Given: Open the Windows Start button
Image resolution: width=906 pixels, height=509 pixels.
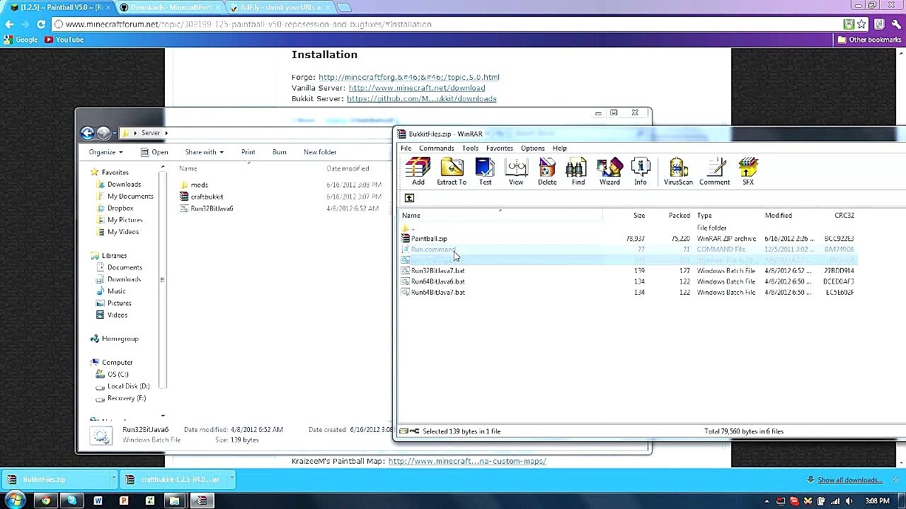Looking at the screenshot, I should pyautogui.click(x=15, y=501).
